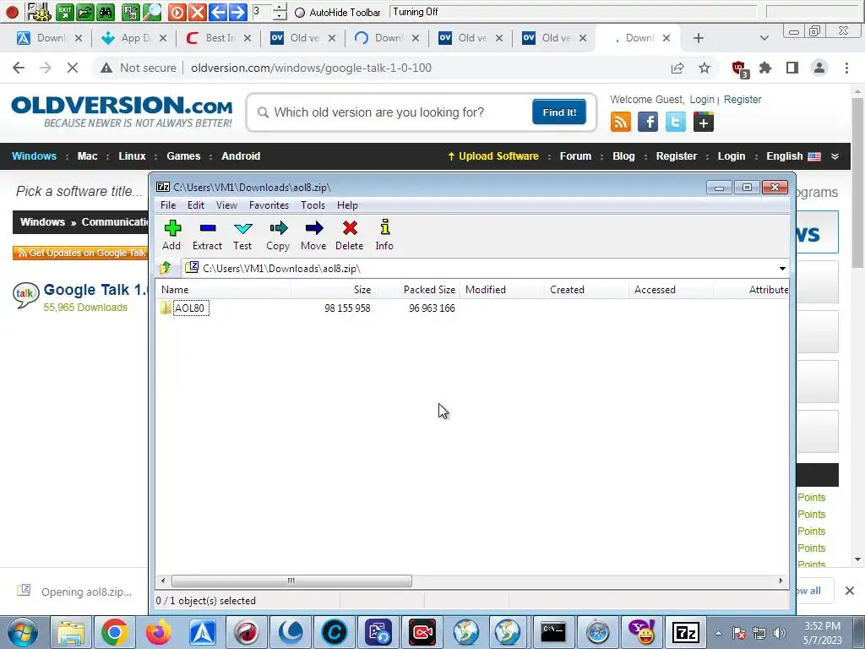This screenshot has width=865, height=649.
Task: Click the Name column header
Action: point(223,290)
